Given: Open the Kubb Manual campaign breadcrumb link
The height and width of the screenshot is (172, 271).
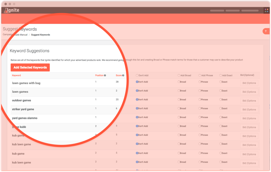Looking at the screenshot, I should (21, 35).
